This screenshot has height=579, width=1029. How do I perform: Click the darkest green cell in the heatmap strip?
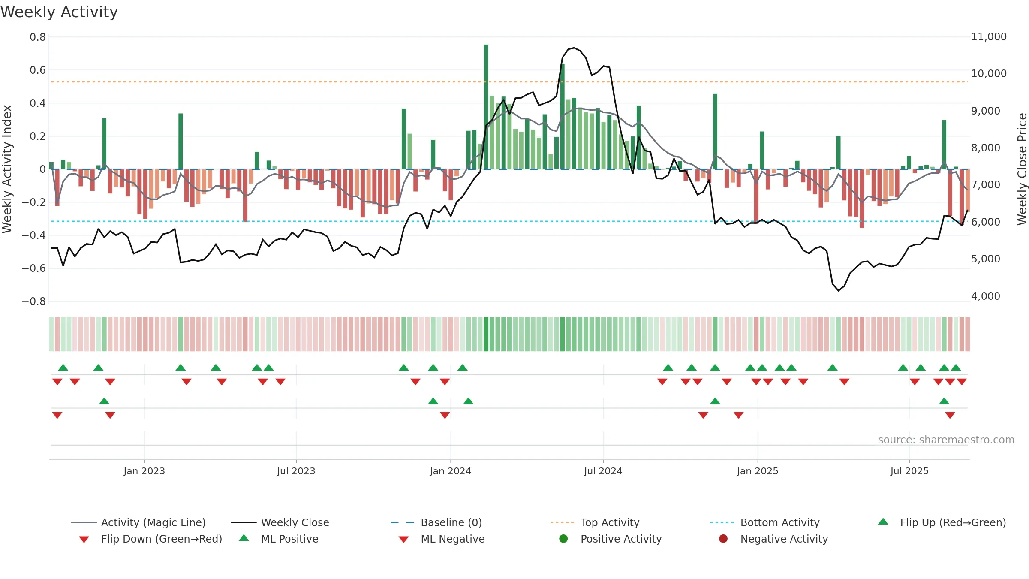pos(486,334)
